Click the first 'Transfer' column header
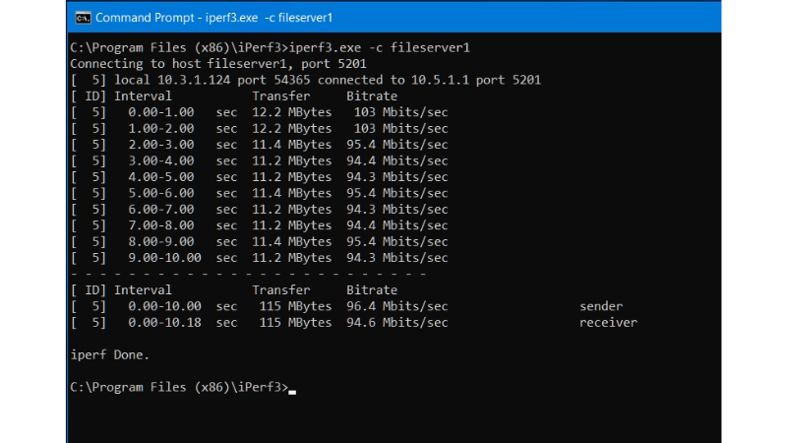Image resolution: width=787 pixels, height=443 pixels. pyautogui.click(x=281, y=95)
